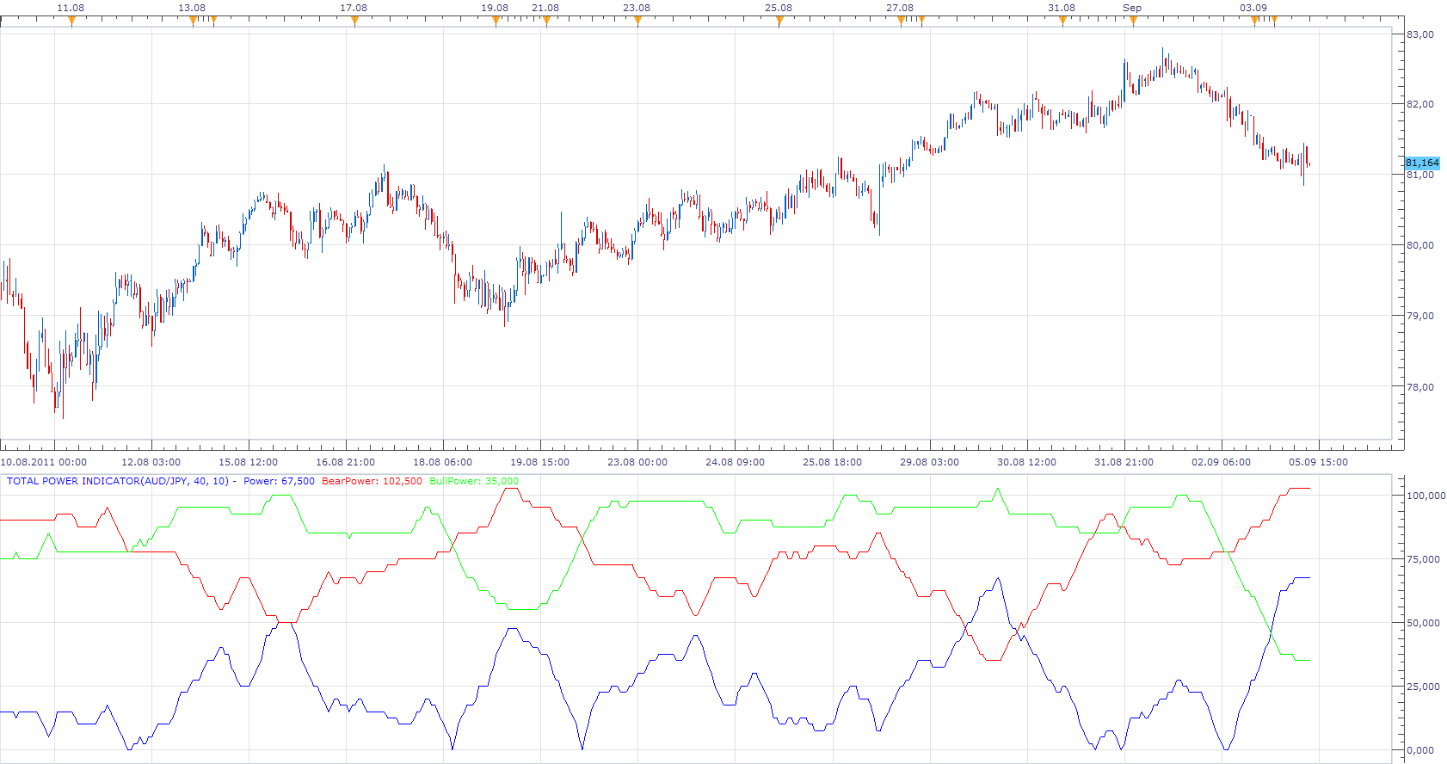Select the green BullPower: 35,000 legend value
Screen dimensions: 1447x764
tap(474, 481)
